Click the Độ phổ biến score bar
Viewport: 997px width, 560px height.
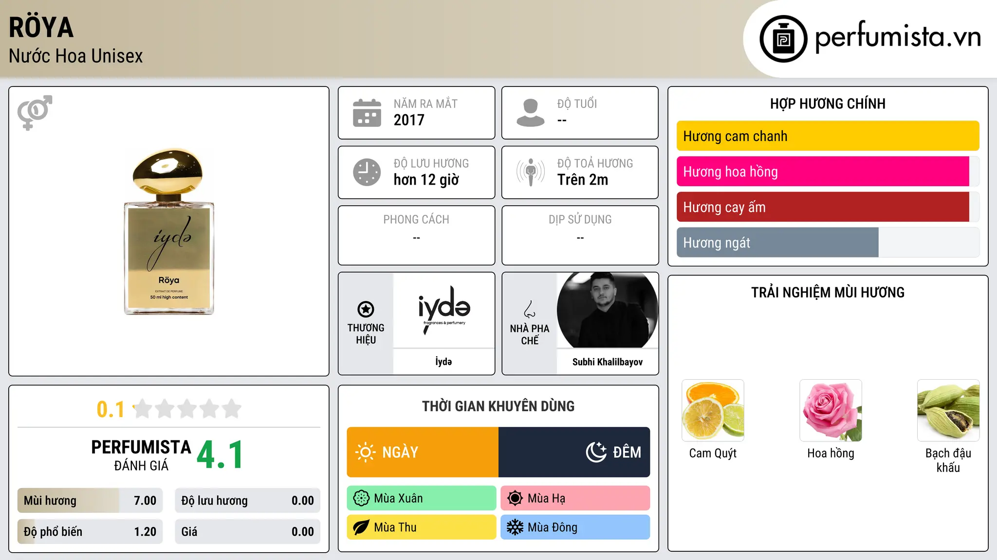90,532
